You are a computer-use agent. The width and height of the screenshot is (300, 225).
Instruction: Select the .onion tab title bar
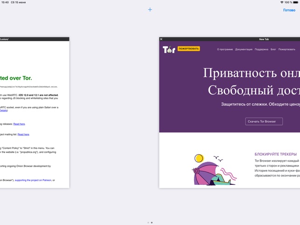pos(35,39)
